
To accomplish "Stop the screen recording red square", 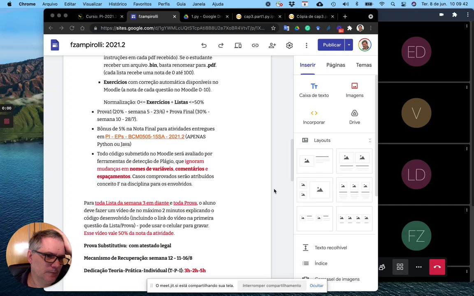I will click(7, 121).
